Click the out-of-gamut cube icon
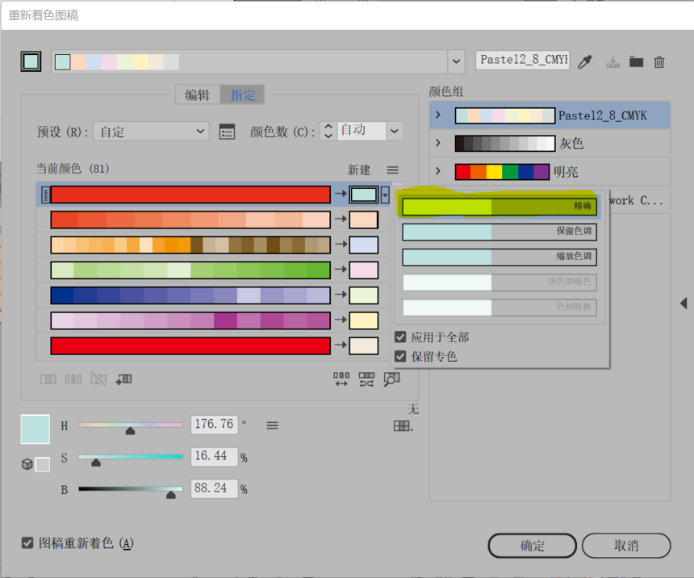 click(27, 464)
